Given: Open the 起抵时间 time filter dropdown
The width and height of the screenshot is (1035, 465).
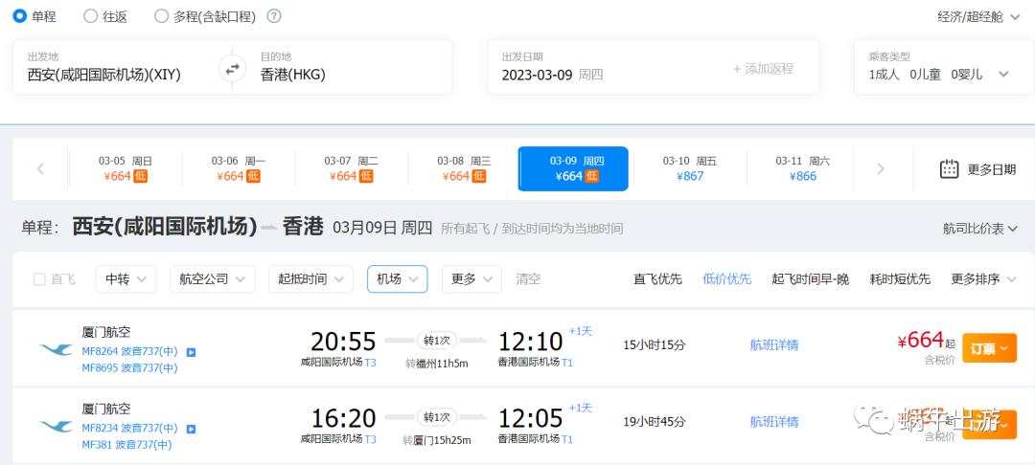Looking at the screenshot, I should (x=310, y=279).
